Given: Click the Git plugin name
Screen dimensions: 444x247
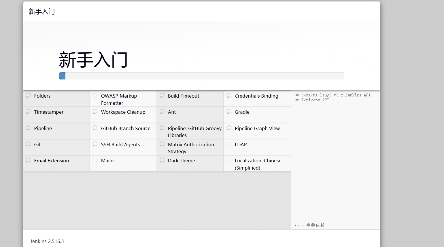Looking at the screenshot, I should point(37,145).
